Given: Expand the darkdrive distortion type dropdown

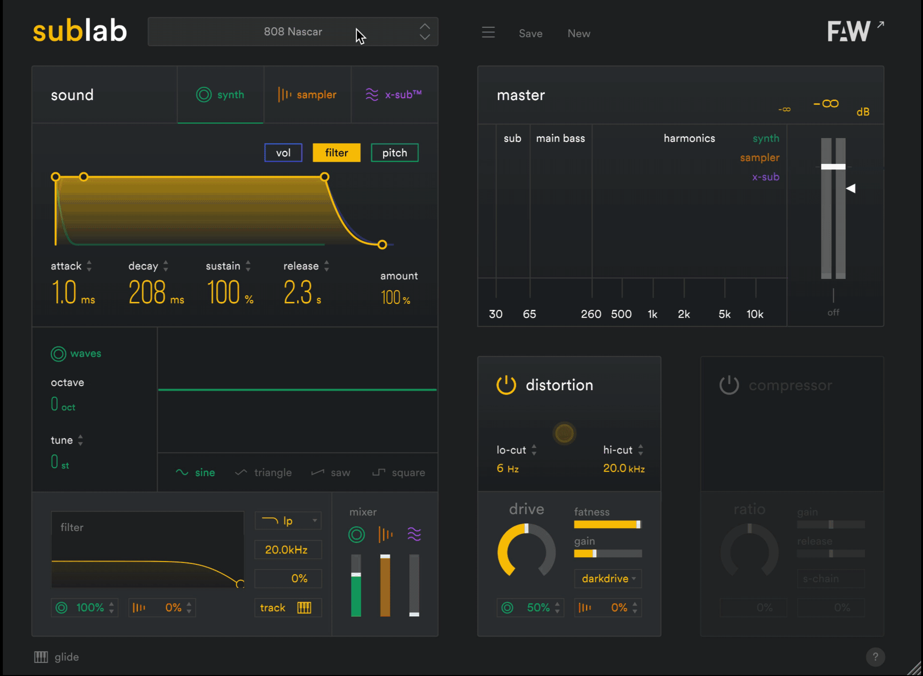Looking at the screenshot, I should click(608, 578).
